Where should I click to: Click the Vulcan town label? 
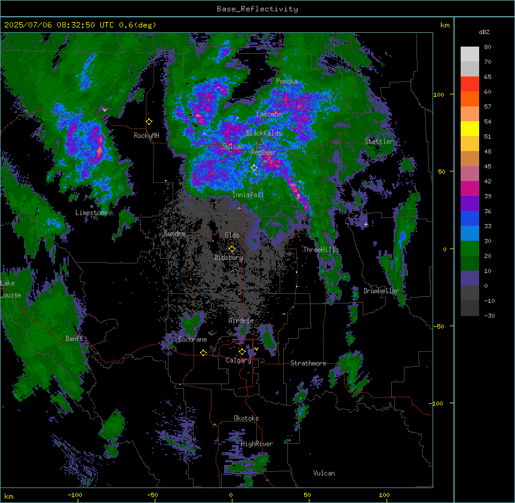324,473
